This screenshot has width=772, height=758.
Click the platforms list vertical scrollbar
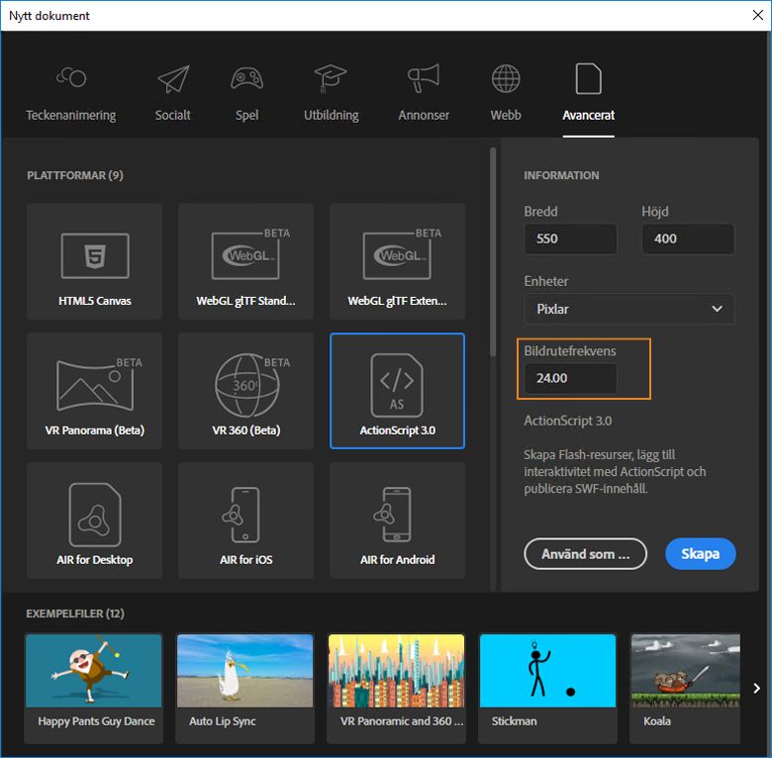pos(492,252)
